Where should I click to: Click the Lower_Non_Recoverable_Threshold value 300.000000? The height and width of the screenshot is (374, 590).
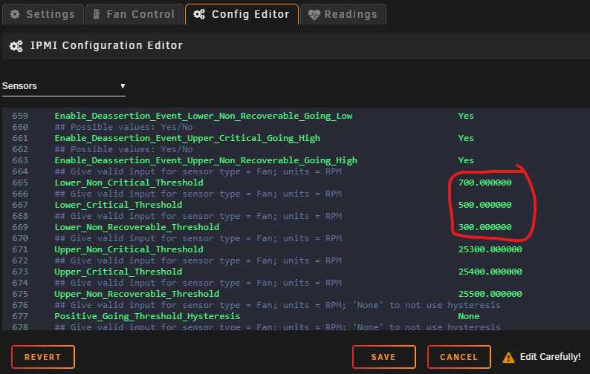484,227
